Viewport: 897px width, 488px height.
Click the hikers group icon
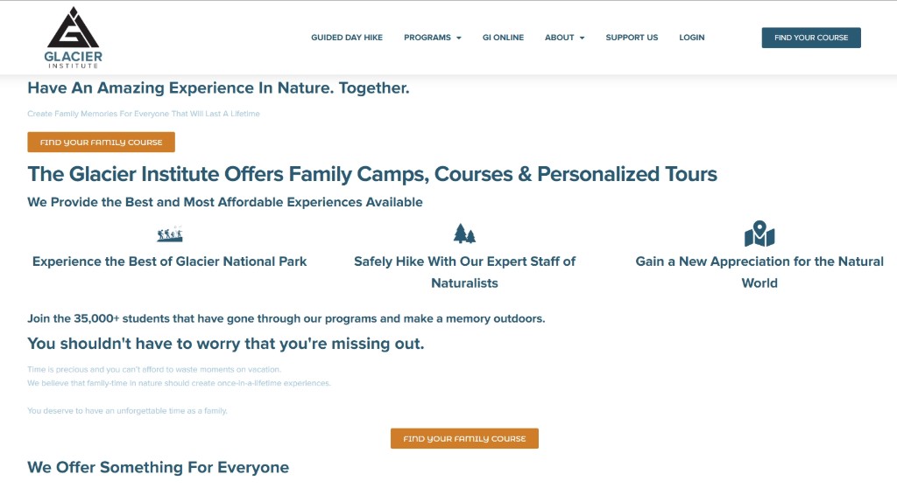[x=170, y=234]
